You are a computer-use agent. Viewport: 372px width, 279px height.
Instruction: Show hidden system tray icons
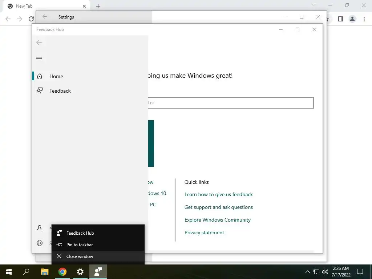click(x=307, y=272)
